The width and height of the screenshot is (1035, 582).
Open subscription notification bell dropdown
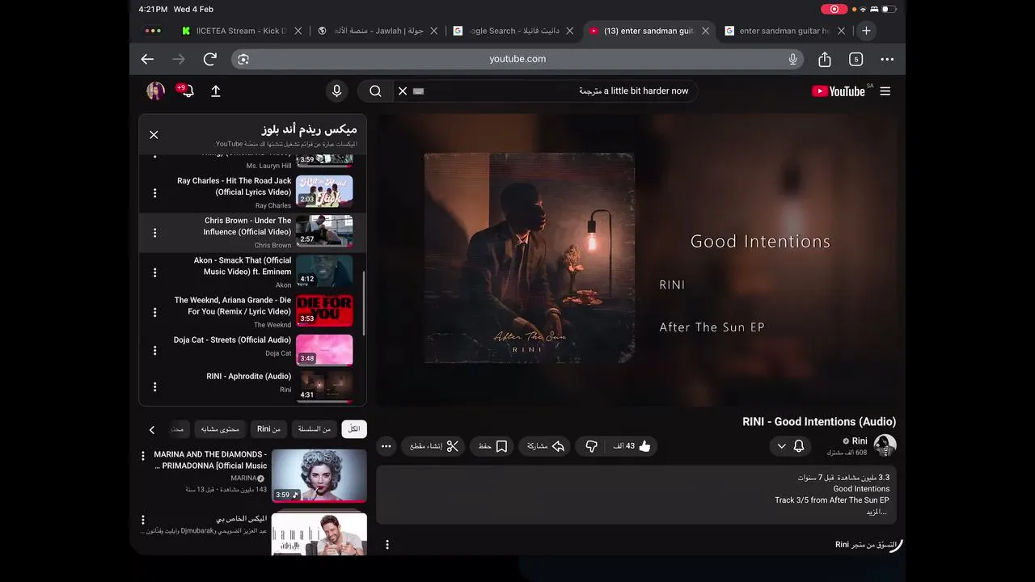(790, 446)
